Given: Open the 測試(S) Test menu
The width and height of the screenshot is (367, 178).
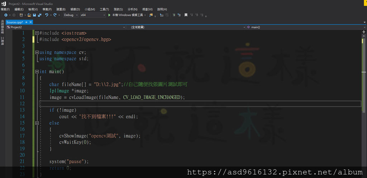Looking at the screenshot, I should tap(118, 9).
